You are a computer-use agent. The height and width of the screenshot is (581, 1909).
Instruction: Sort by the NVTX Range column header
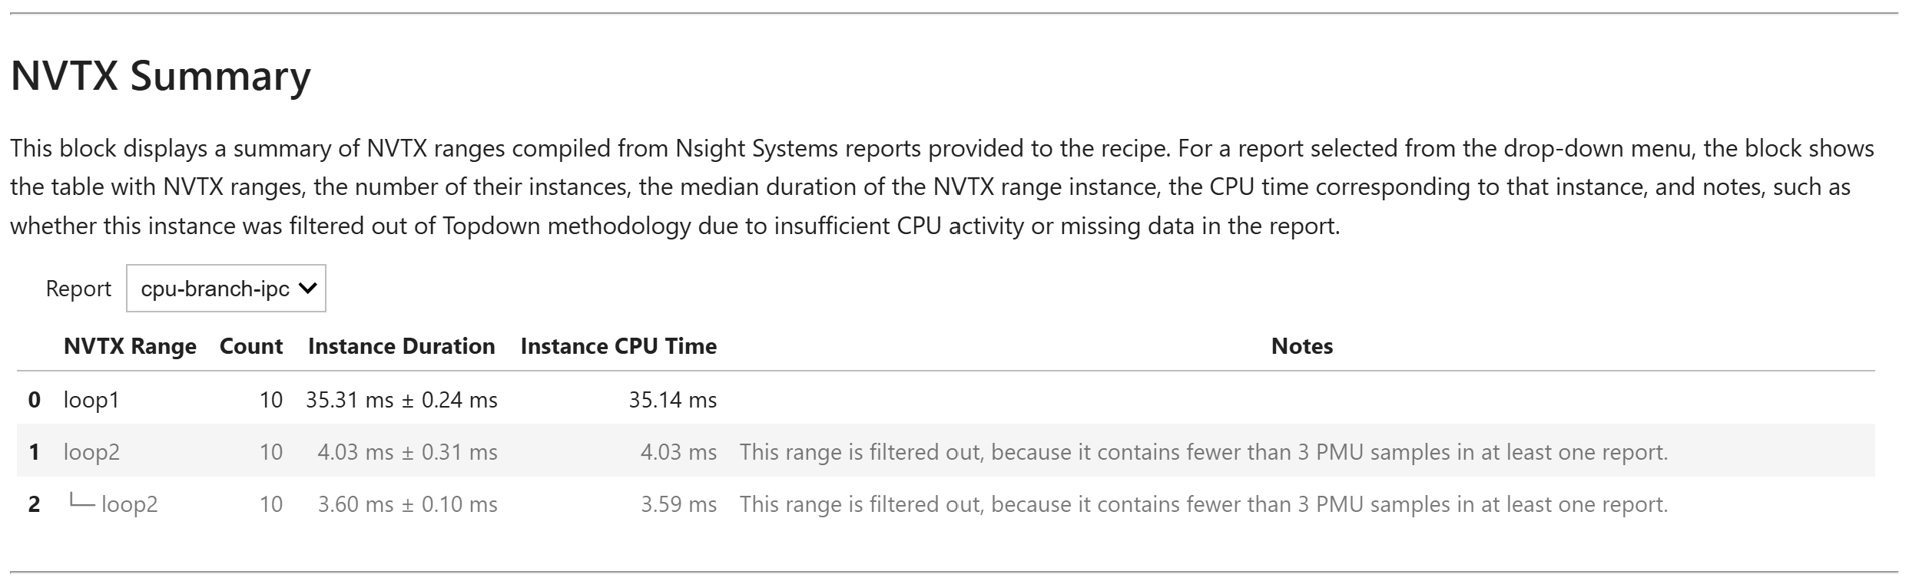tap(130, 346)
